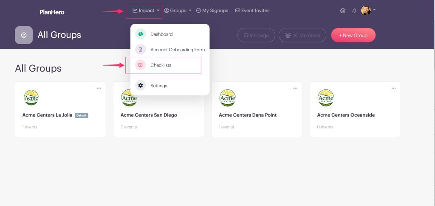Click the Checklists checkbox icon
435x206 pixels.
[140, 65]
